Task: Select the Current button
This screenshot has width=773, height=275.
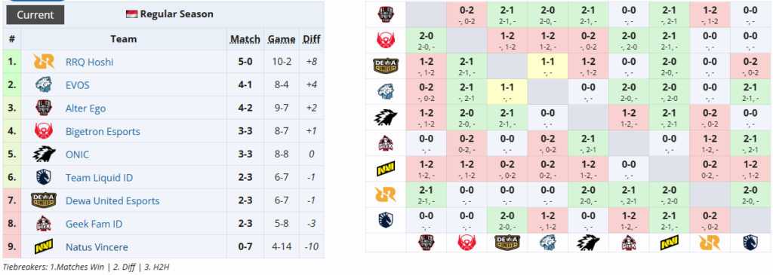Action: point(35,15)
